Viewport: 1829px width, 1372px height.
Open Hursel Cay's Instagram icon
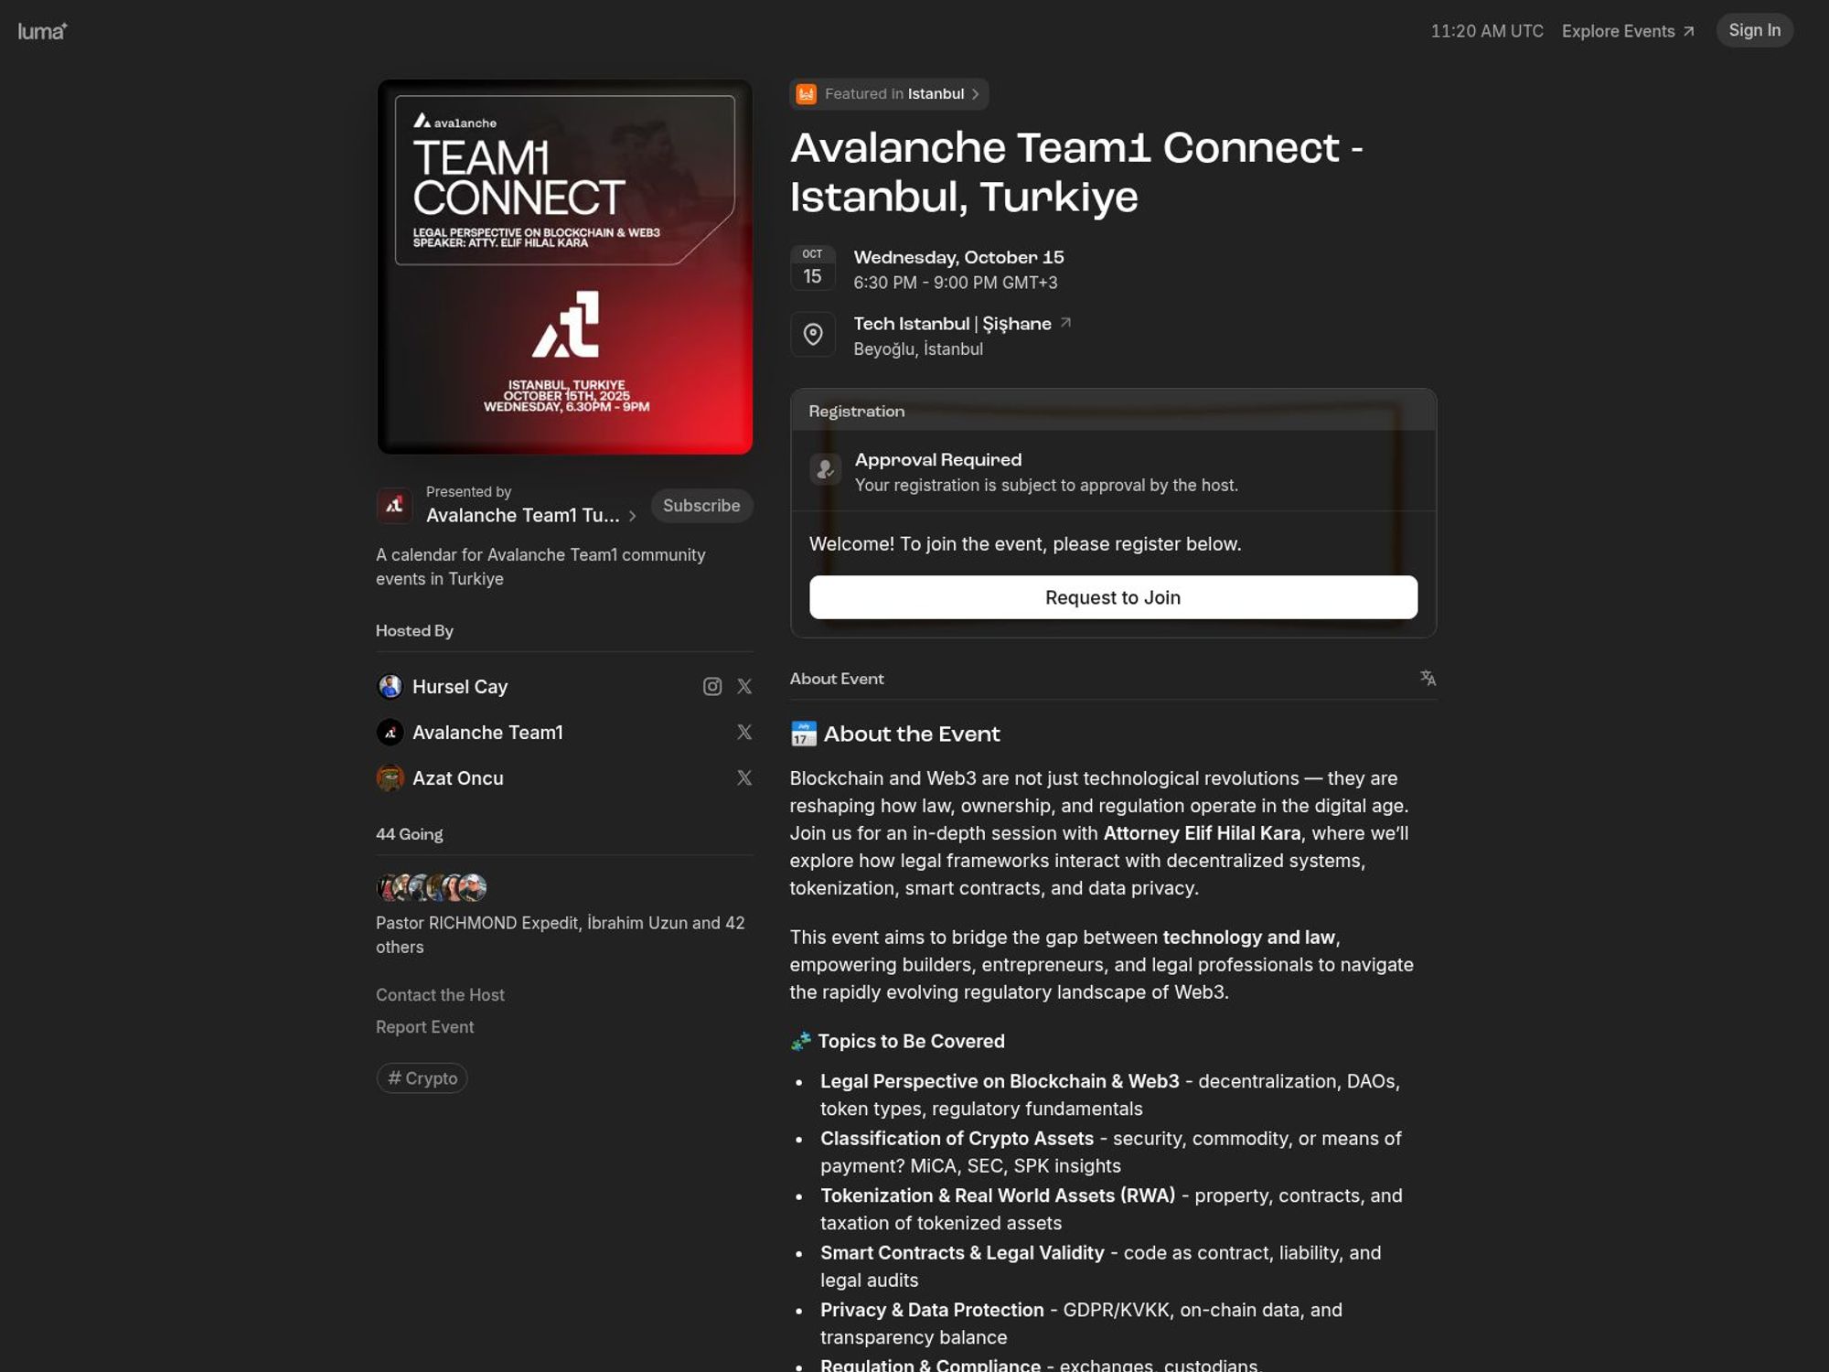click(x=712, y=686)
